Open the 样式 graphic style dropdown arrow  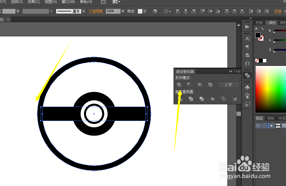[145, 11]
